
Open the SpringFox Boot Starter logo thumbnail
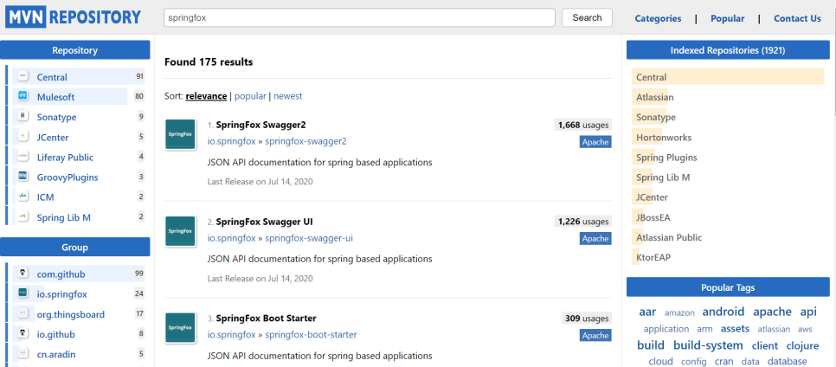(180, 328)
